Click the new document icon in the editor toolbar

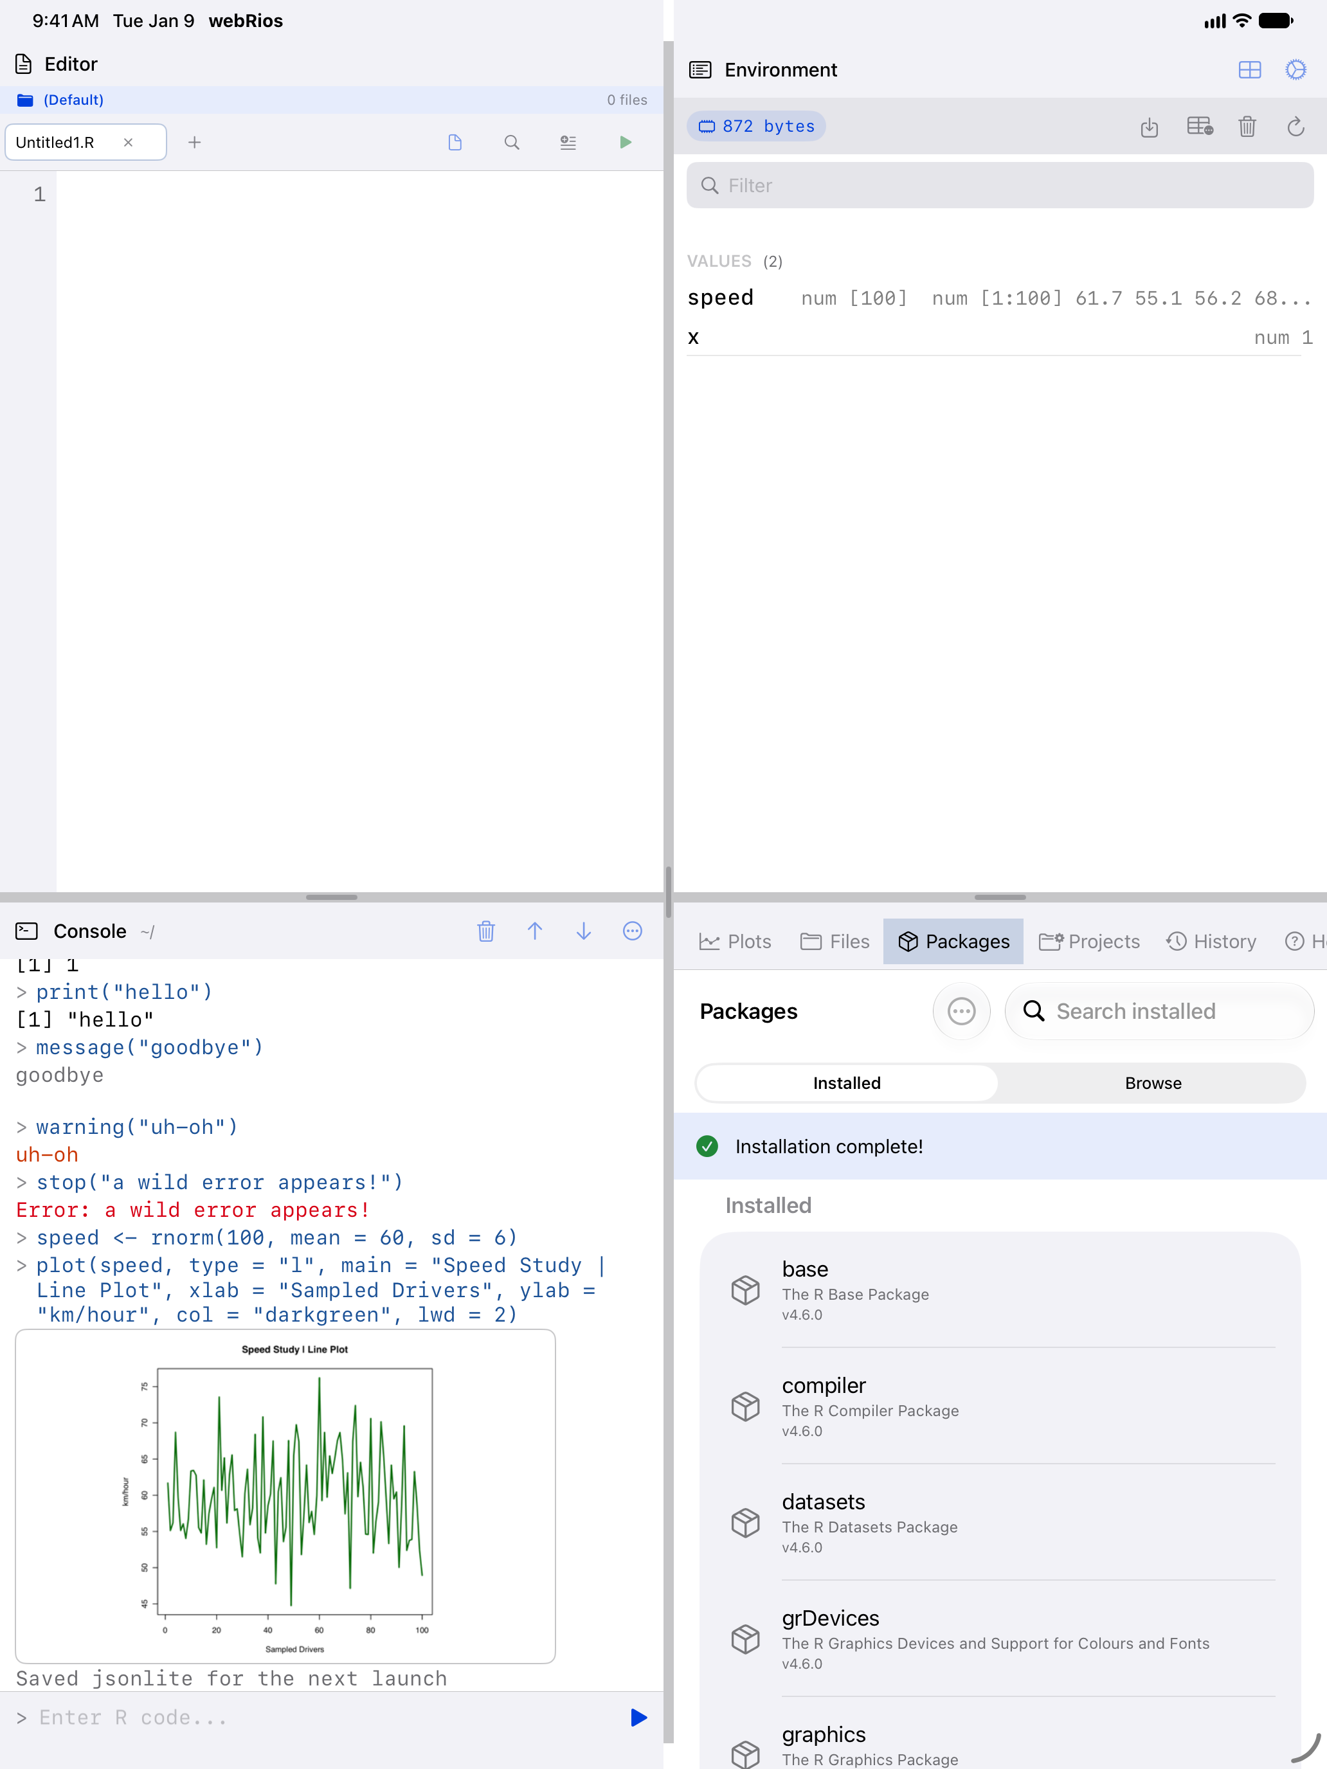point(455,142)
